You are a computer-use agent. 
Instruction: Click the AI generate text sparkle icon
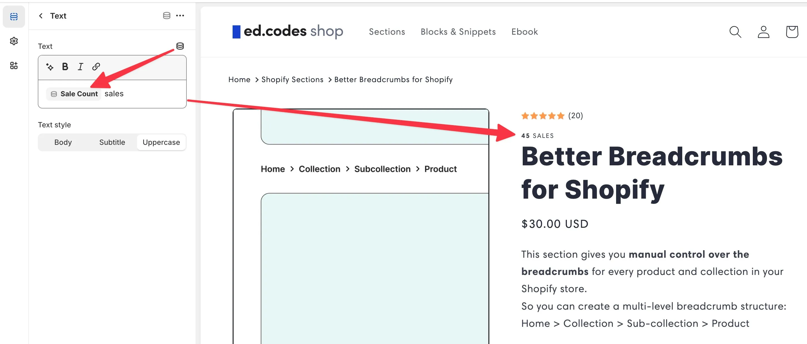pyautogui.click(x=49, y=67)
